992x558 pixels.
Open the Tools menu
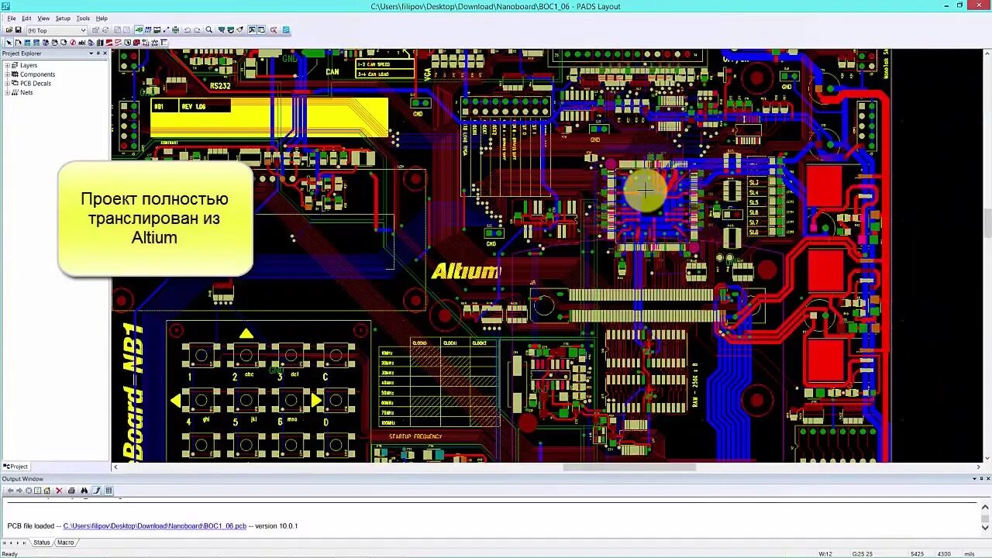(x=83, y=18)
